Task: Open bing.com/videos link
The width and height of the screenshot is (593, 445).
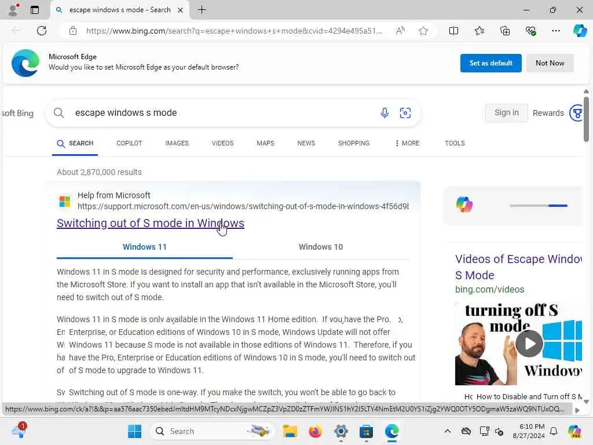Action: tap(489, 290)
